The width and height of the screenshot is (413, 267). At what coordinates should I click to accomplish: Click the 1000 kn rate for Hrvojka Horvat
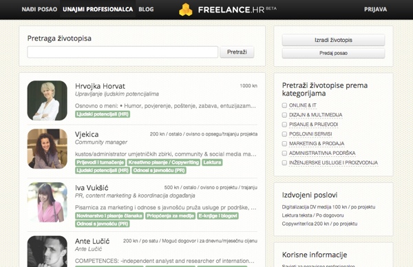248,86
